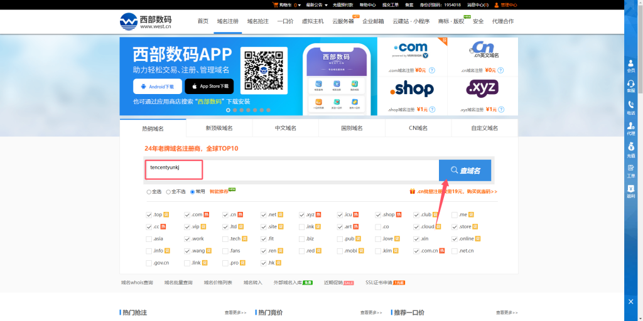
Task: Open the 域名whois查询 link
Action: point(137,283)
